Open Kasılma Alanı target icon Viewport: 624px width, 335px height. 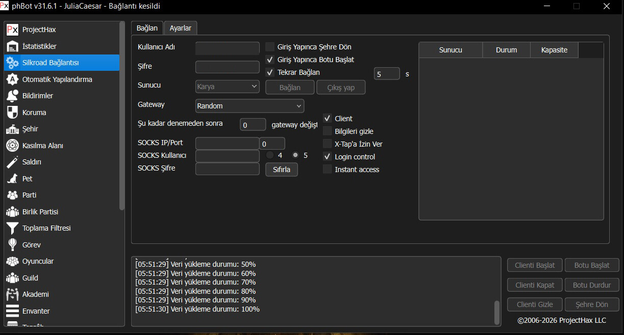click(x=13, y=146)
